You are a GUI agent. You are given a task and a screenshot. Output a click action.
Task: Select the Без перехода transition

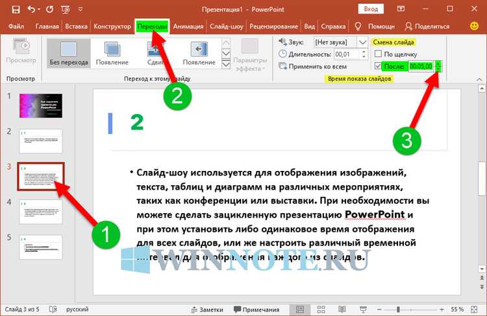click(x=69, y=53)
